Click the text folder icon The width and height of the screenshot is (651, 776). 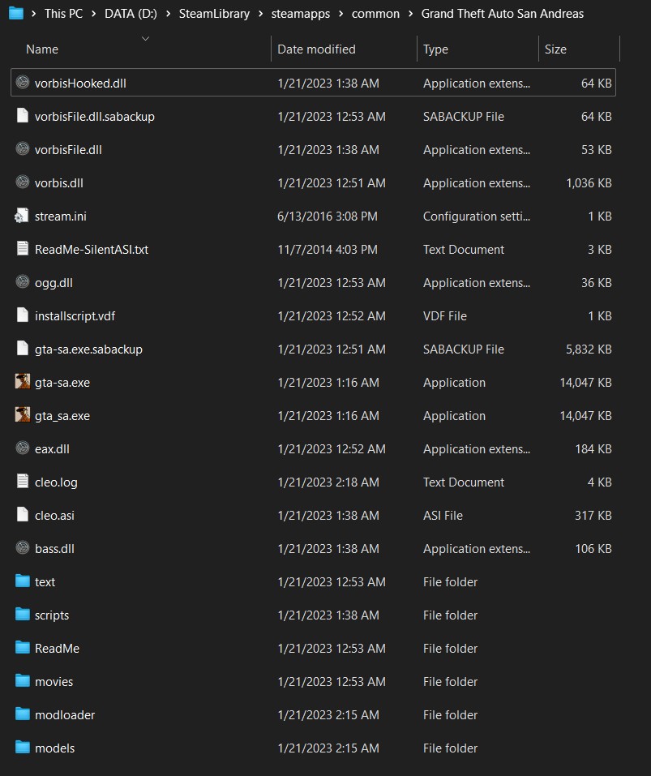22,581
